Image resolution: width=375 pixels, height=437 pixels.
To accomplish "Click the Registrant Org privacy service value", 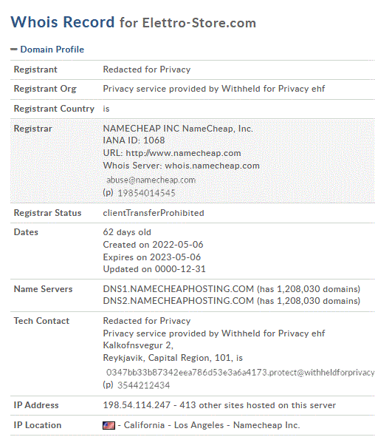I will coord(214,89).
